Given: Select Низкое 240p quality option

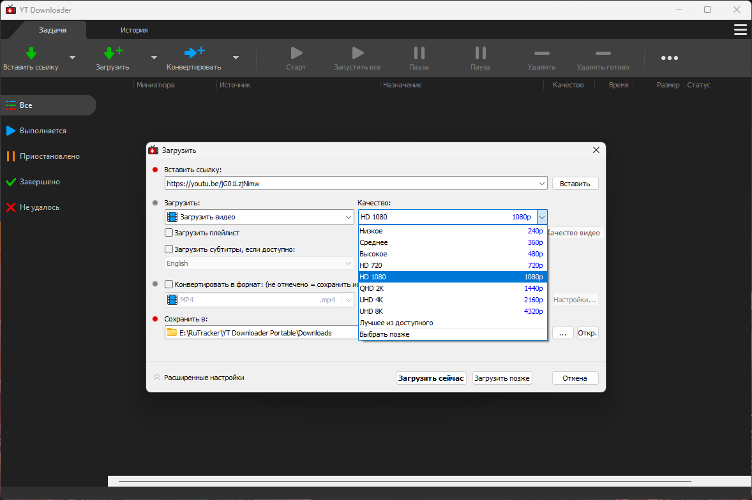Looking at the screenshot, I should [x=452, y=231].
